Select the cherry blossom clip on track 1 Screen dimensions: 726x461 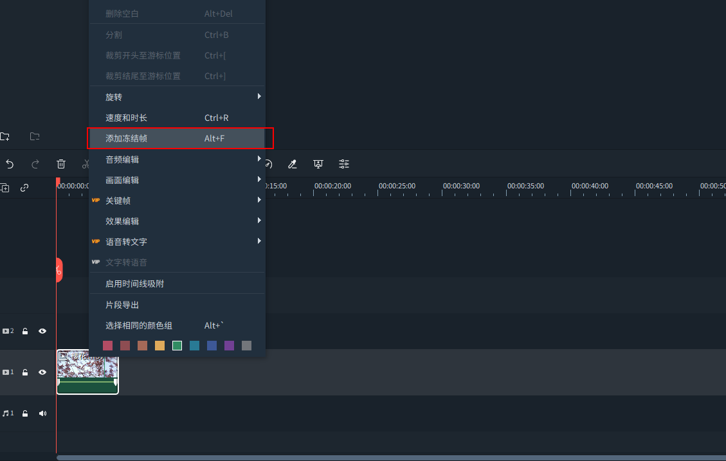tap(87, 372)
